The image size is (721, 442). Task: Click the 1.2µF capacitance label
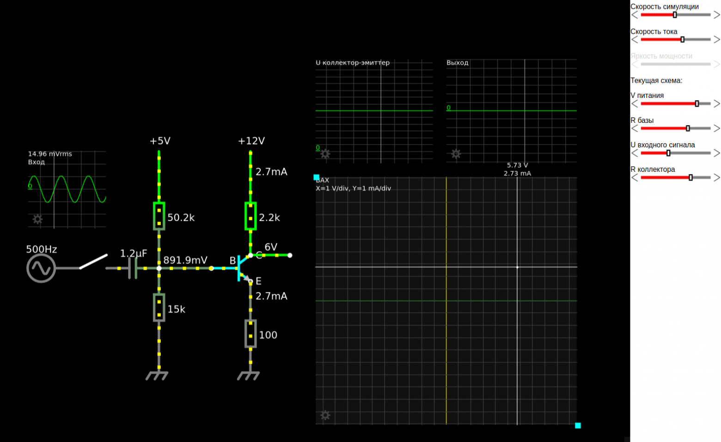[134, 254]
